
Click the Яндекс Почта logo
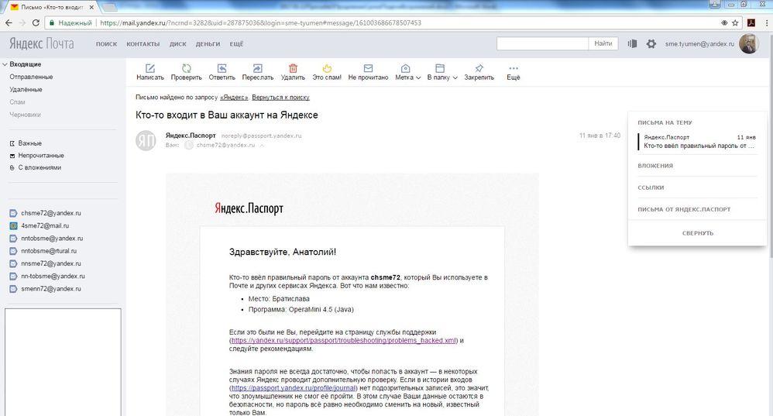41,44
